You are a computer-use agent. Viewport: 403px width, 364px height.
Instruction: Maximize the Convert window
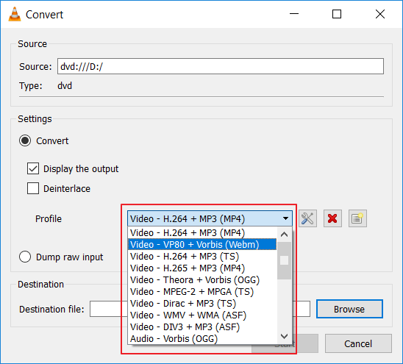coord(337,14)
